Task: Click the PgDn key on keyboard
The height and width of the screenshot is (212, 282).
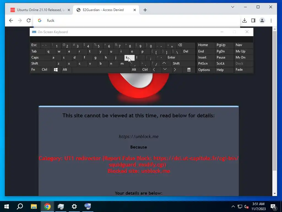Action: click(224, 51)
